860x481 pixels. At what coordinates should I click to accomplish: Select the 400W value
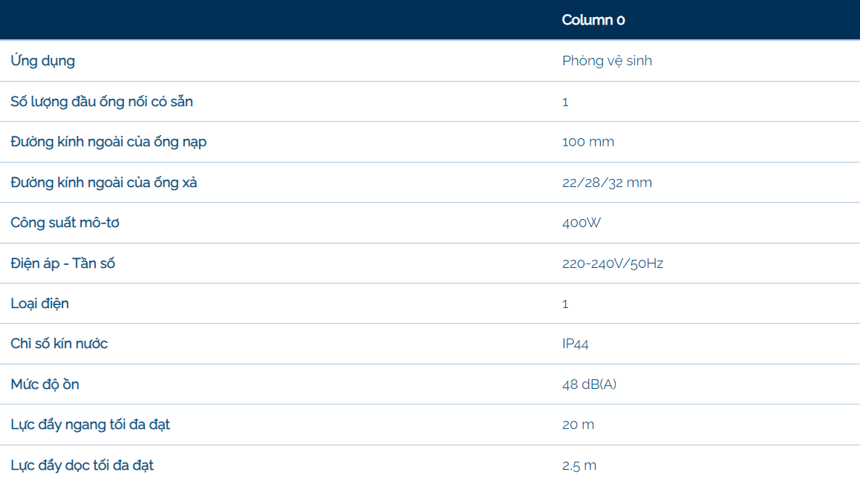(582, 223)
